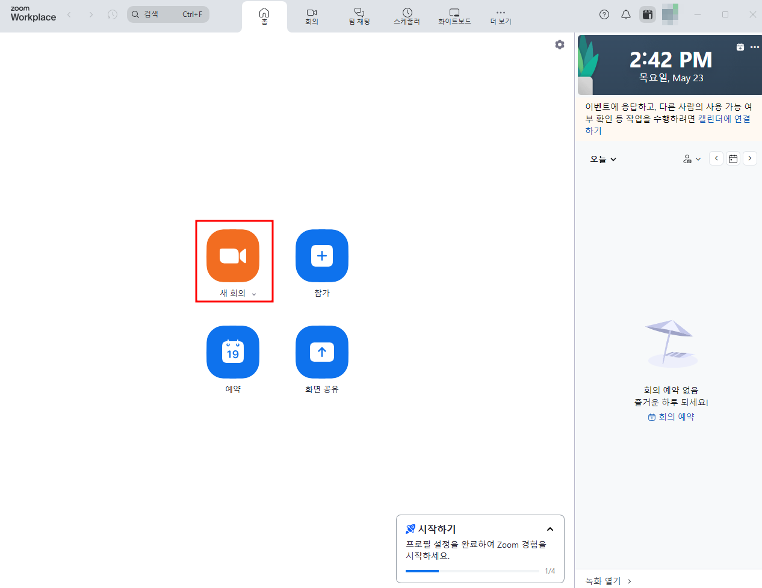Screen dimensions: 762x588
Task: Expand the 새 회의 dropdown arrow
Action: point(255,294)
